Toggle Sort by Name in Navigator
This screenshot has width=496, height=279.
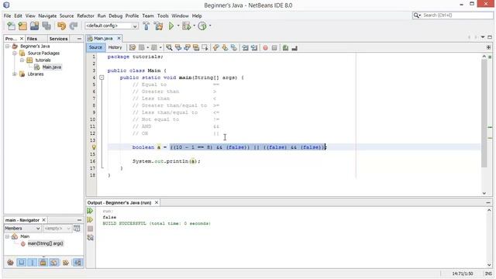click(x=77, y=262)
